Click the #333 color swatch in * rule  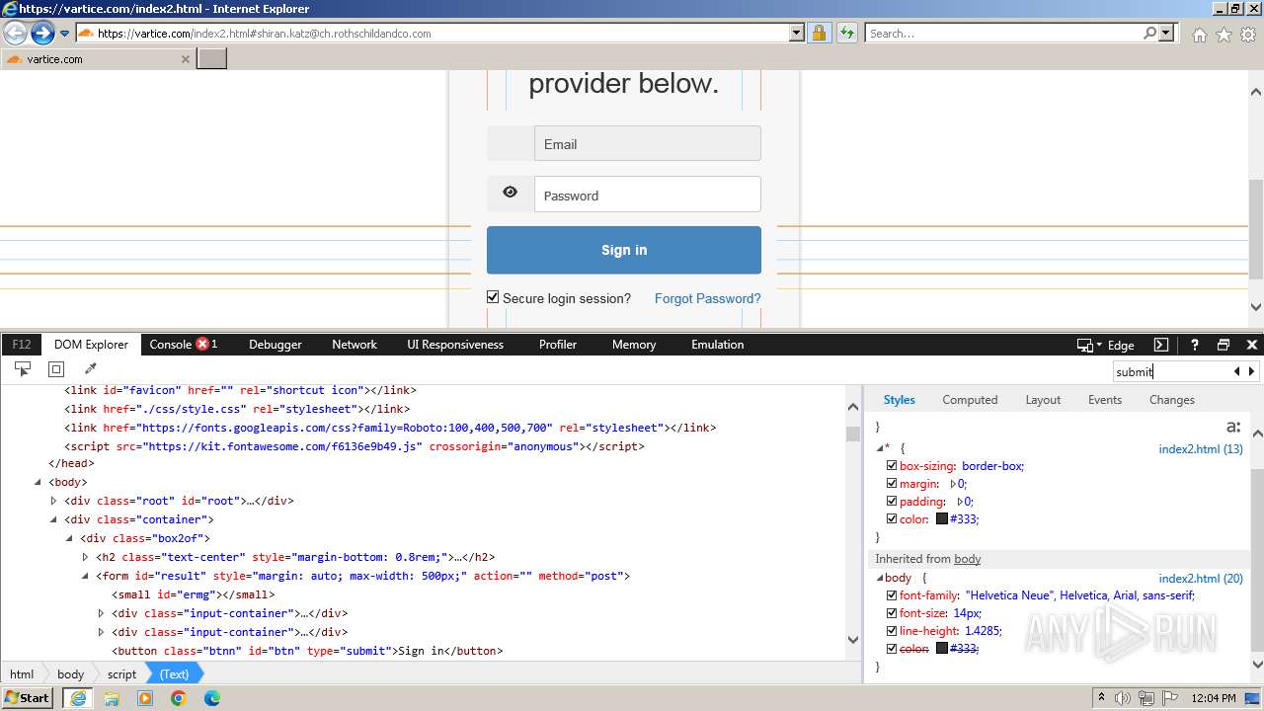coord(942,519)
